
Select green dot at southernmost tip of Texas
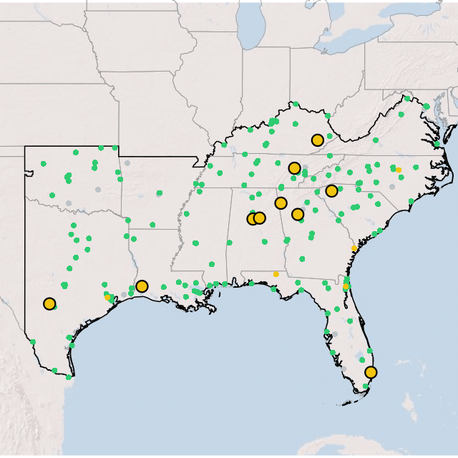(x=69, y=377)
